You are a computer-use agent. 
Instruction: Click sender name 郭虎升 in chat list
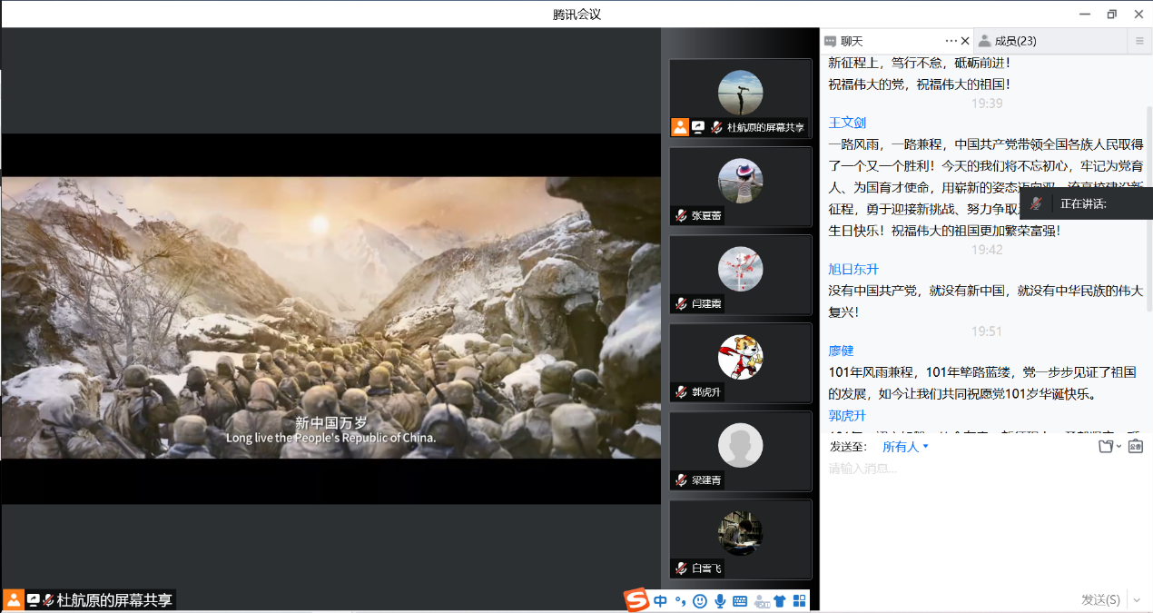pyautogui.click(x=847, y=415)
